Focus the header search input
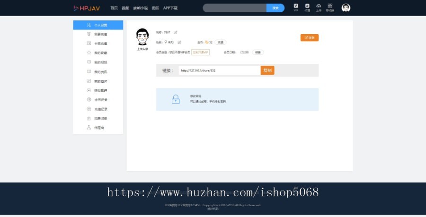Screen dimensions: 426x217 (x=235, y=8)
